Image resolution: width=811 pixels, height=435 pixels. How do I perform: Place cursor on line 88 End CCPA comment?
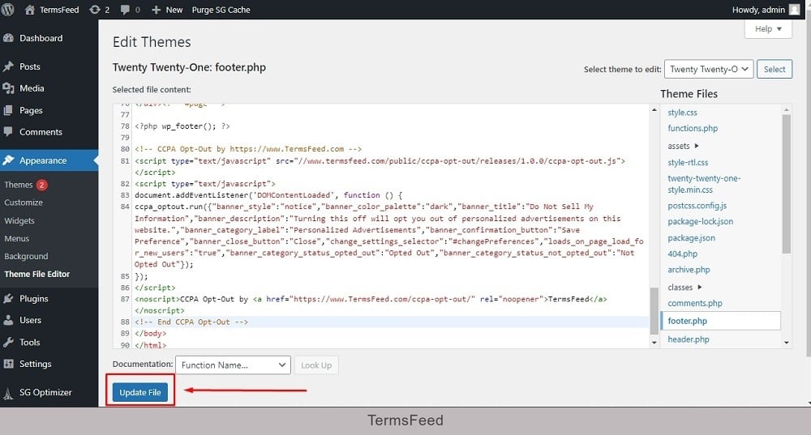pyautogui.click(x=191, y=322)
